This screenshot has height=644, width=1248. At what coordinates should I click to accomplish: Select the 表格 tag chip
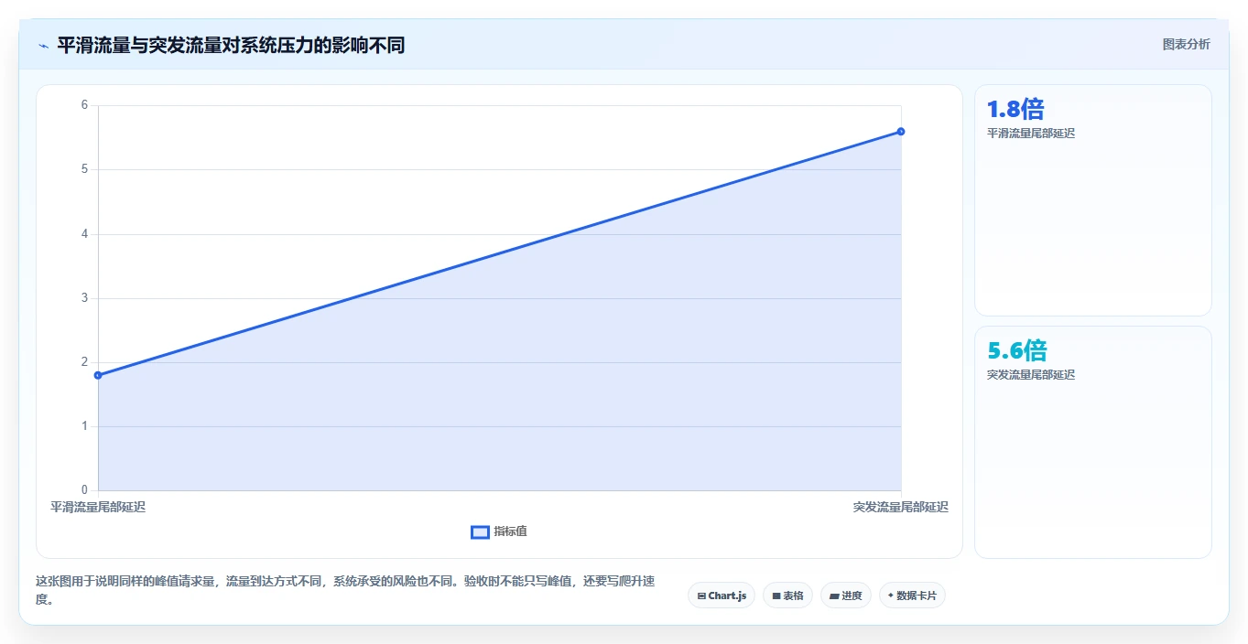tap(787, 596)
